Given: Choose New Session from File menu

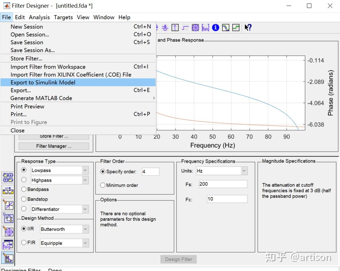Looking at the screenshot, I should tap(78, 27).
